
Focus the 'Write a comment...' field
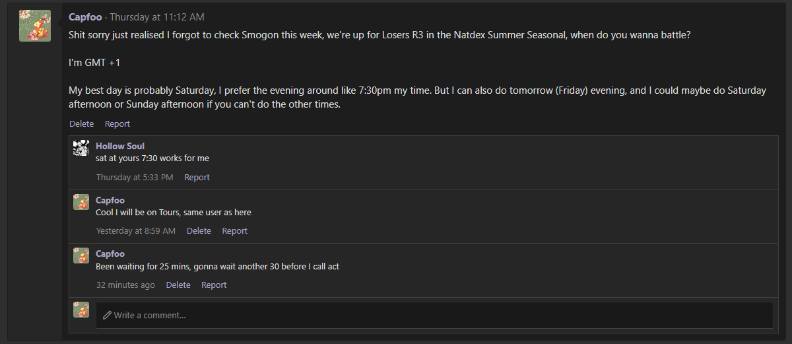point(436,316)
